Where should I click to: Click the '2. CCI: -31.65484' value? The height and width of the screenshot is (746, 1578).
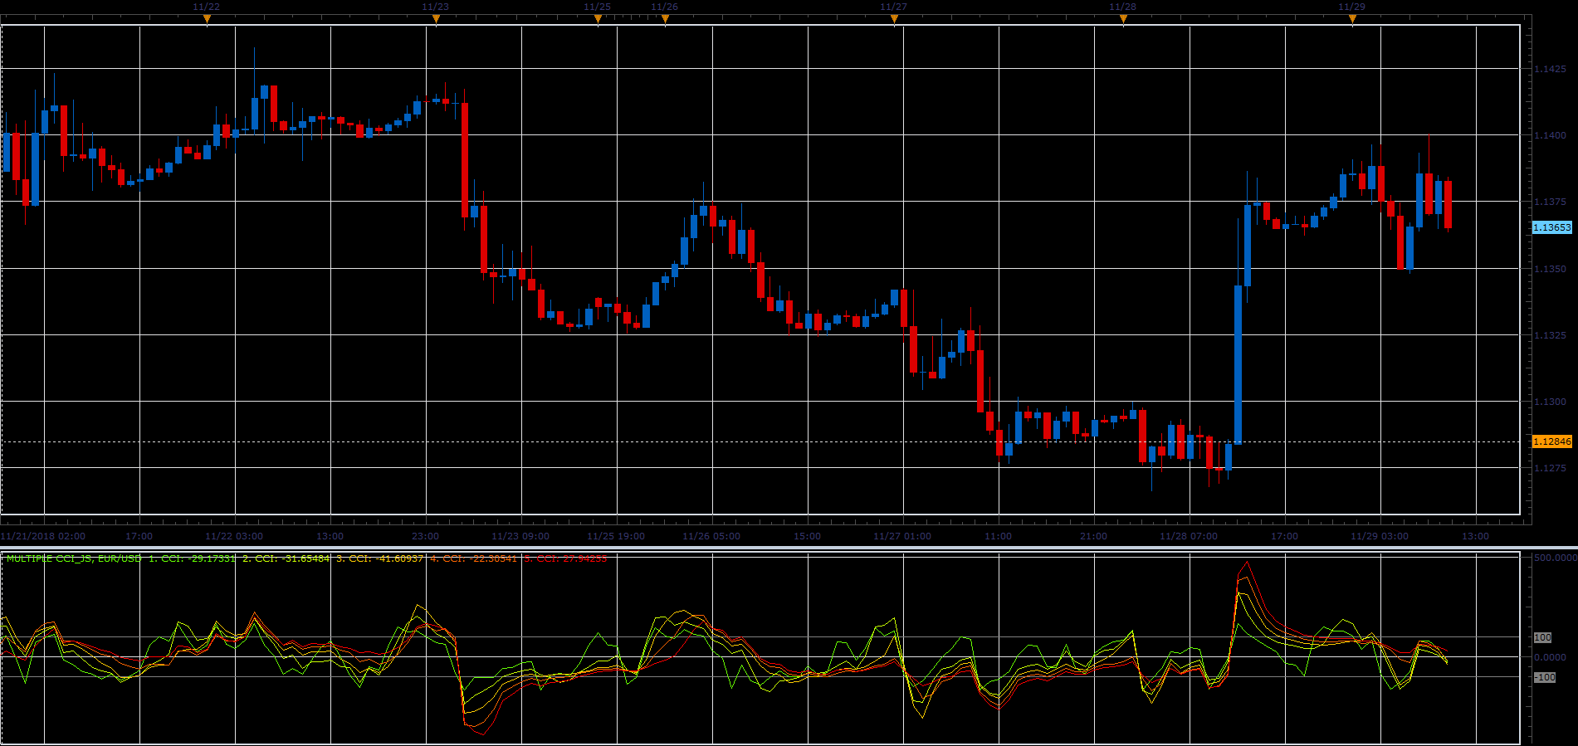pyautogui.click(x=286, y=558)
